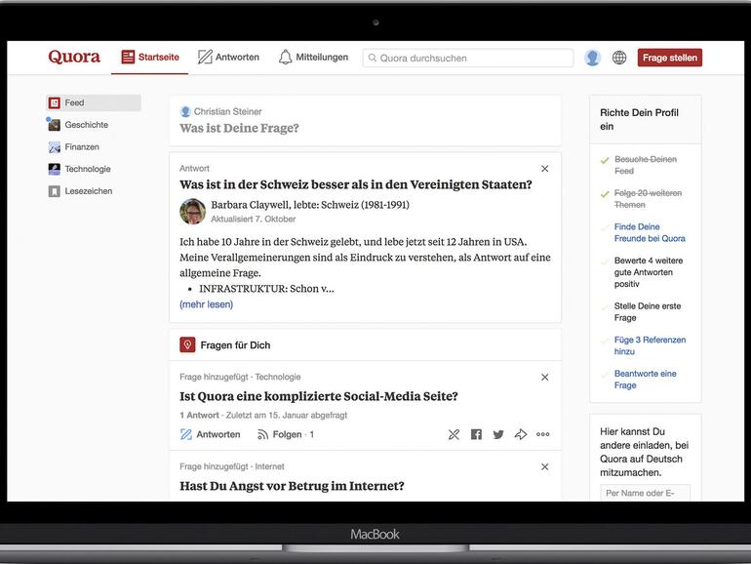Click the bell notification icon

click(286, 57)
